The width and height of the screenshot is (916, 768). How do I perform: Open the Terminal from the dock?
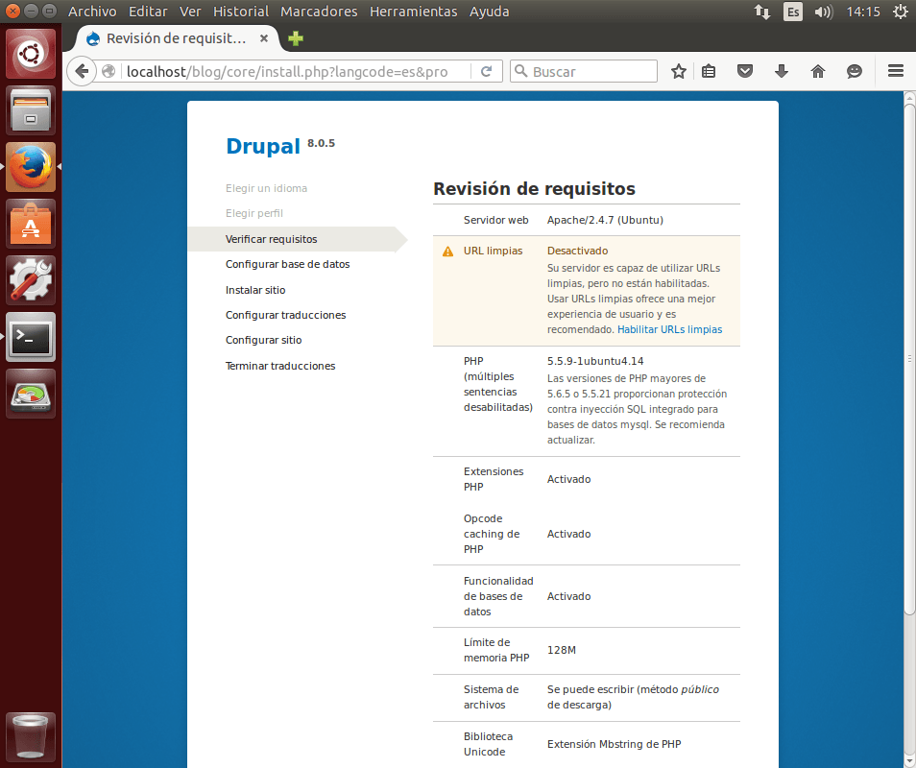point(31,337)
